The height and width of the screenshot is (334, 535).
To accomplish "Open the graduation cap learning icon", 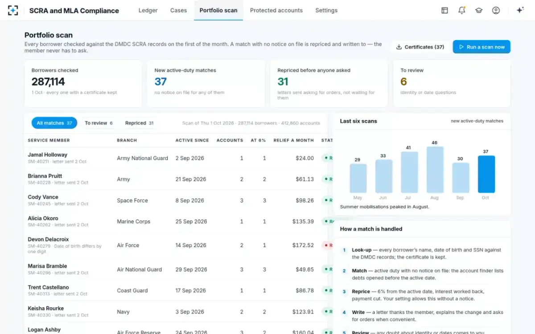I will (x=479, y=10).
